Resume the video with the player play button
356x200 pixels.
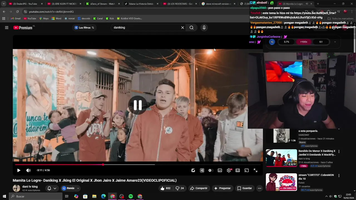pos(19,170)
